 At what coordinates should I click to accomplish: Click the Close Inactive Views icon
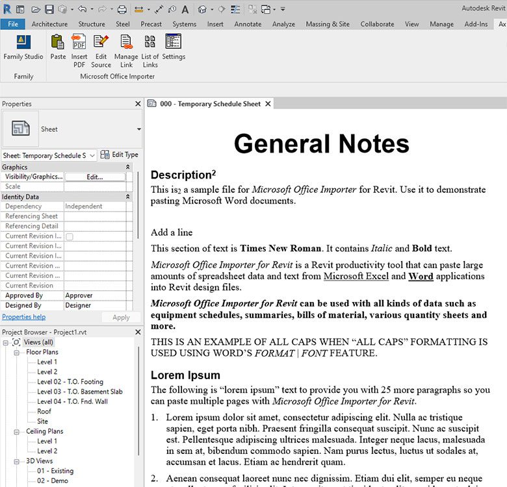click(x=253, y=10)
